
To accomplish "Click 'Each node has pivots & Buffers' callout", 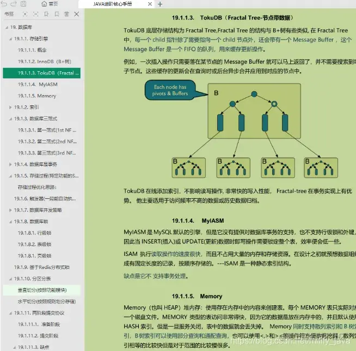I will point(170,90).
